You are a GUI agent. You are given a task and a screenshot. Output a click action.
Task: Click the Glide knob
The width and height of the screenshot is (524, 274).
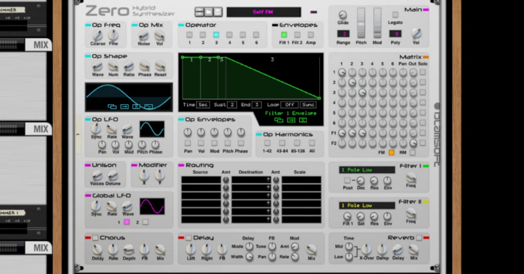coord(343,15)
